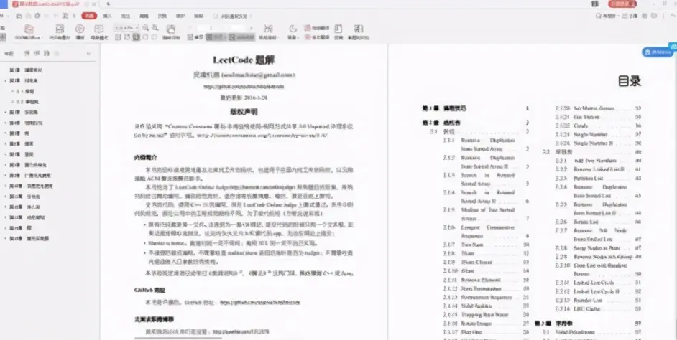Toggle 双页 two-page view
Image resolution: width=677 pixels, height=340 pixels.
[216, 37]
